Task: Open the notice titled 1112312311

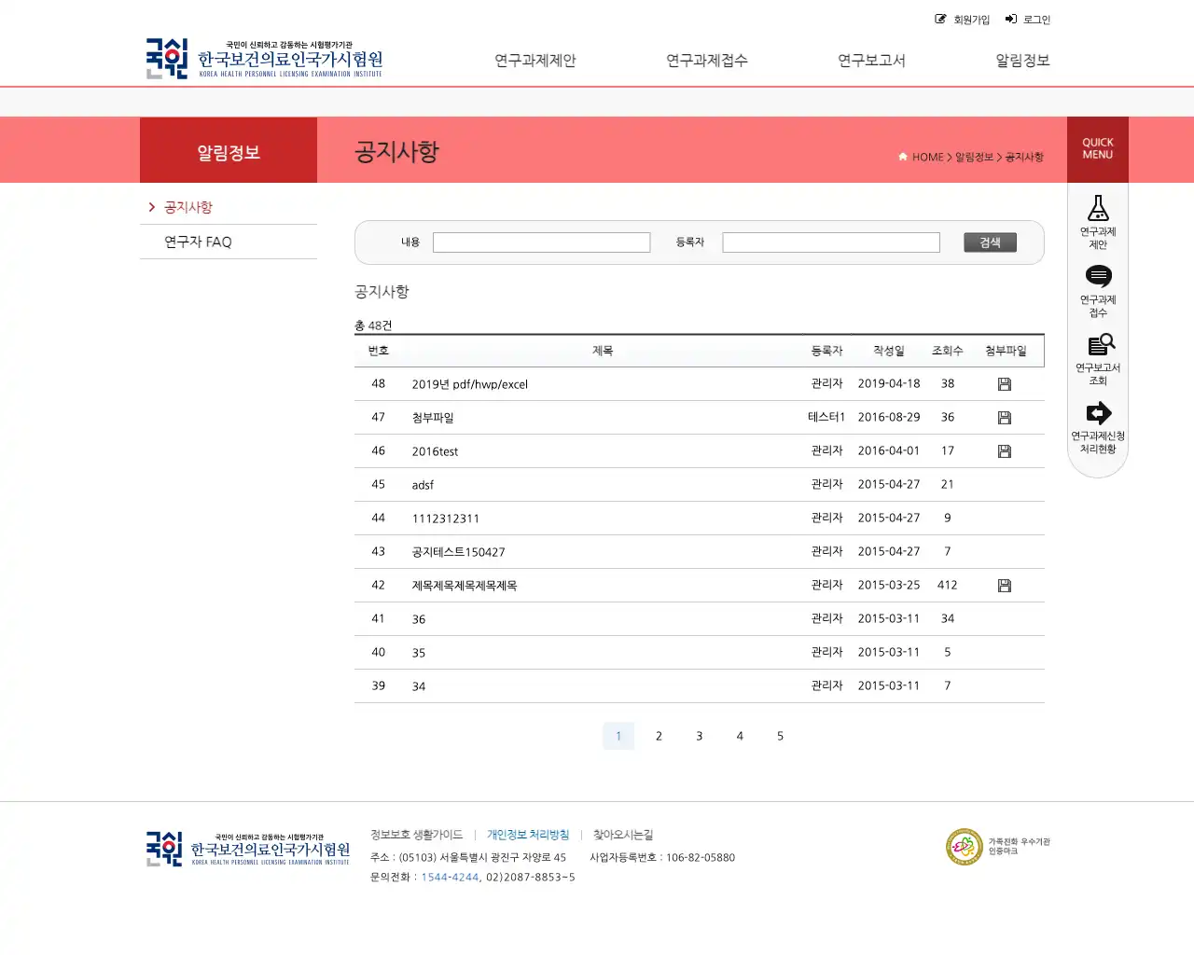Action: (x=446, y=519)
